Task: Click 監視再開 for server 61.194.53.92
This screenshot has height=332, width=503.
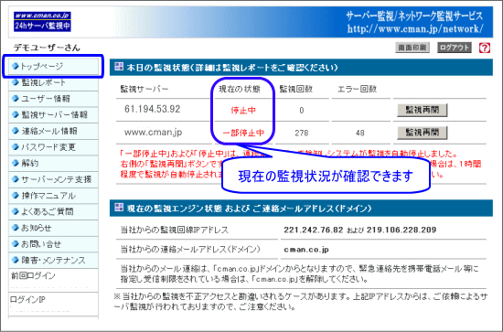Action: 423,110
